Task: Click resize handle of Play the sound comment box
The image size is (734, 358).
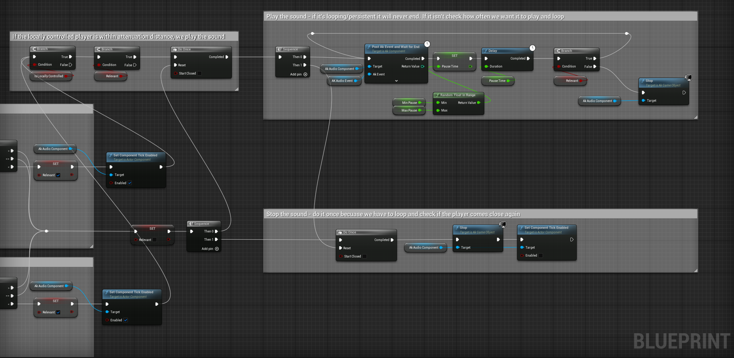Action: click(x=696, y=117)
